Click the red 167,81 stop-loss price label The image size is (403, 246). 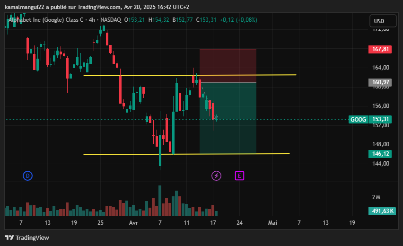tap(380, 49)
